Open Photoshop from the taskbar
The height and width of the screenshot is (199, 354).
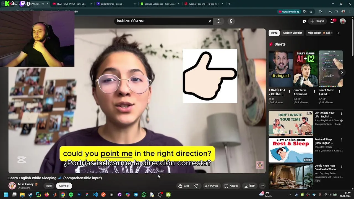coord(79,195)
